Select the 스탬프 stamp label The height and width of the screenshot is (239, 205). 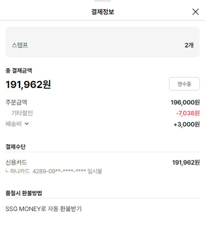(x=20, y=45)
